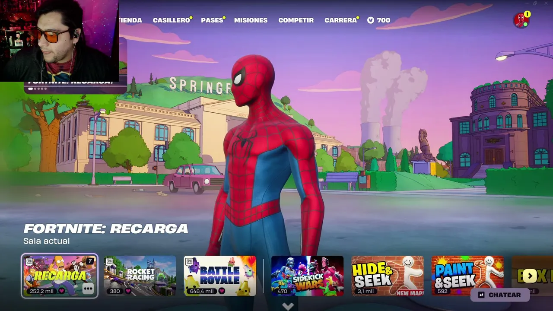This screenshot has height=311, width=553.
Task: Click the carousel page dots under news banner
Action: point(37,89)
